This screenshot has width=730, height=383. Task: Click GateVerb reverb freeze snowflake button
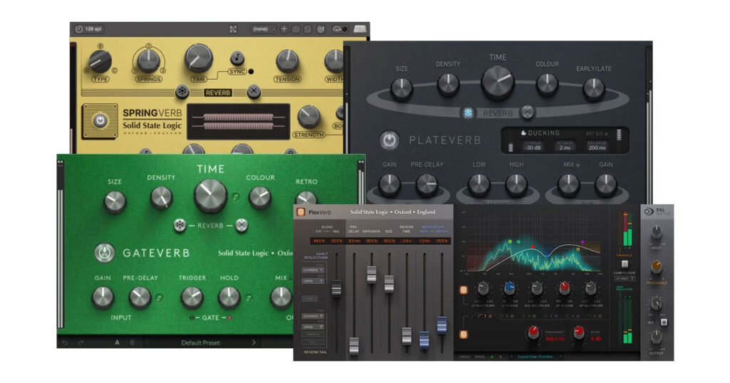coord(180,226)
